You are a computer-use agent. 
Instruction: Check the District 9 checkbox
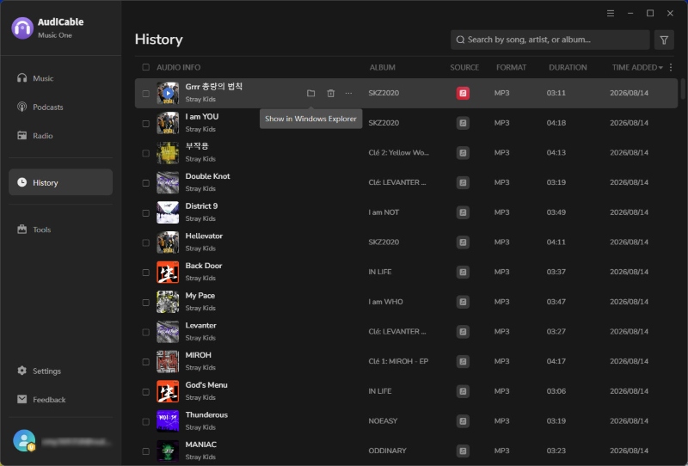coord(145,213)
